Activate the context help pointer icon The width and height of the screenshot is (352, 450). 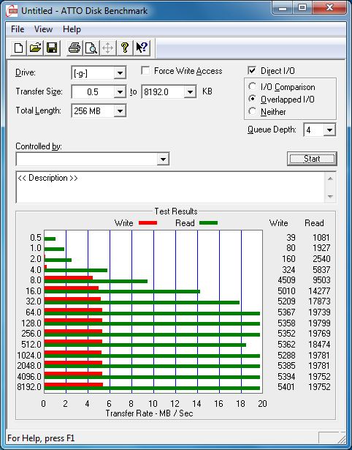point(142,48)
